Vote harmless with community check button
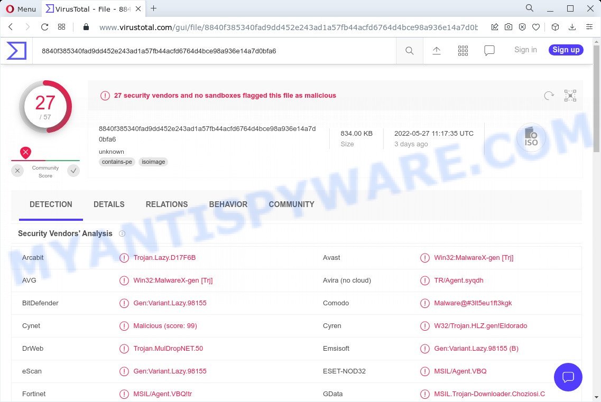 click(x=73, y=171)
